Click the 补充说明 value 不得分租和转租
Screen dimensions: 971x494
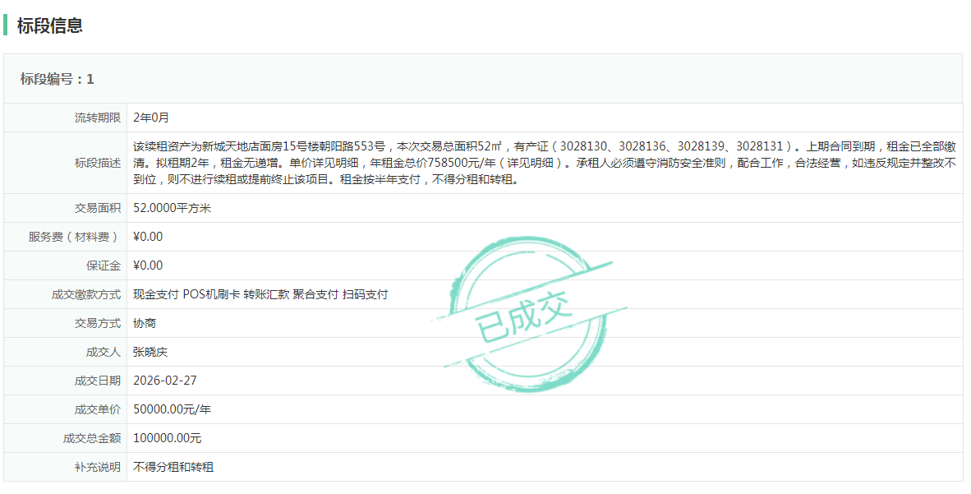click(x=173, y=467)
